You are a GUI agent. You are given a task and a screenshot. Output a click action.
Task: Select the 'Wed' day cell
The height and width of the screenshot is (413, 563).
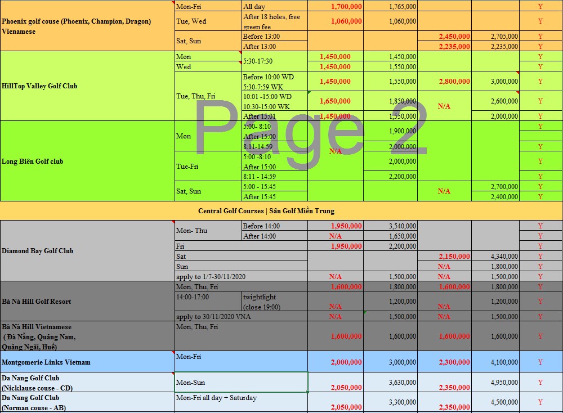click(x=208, y=66)
